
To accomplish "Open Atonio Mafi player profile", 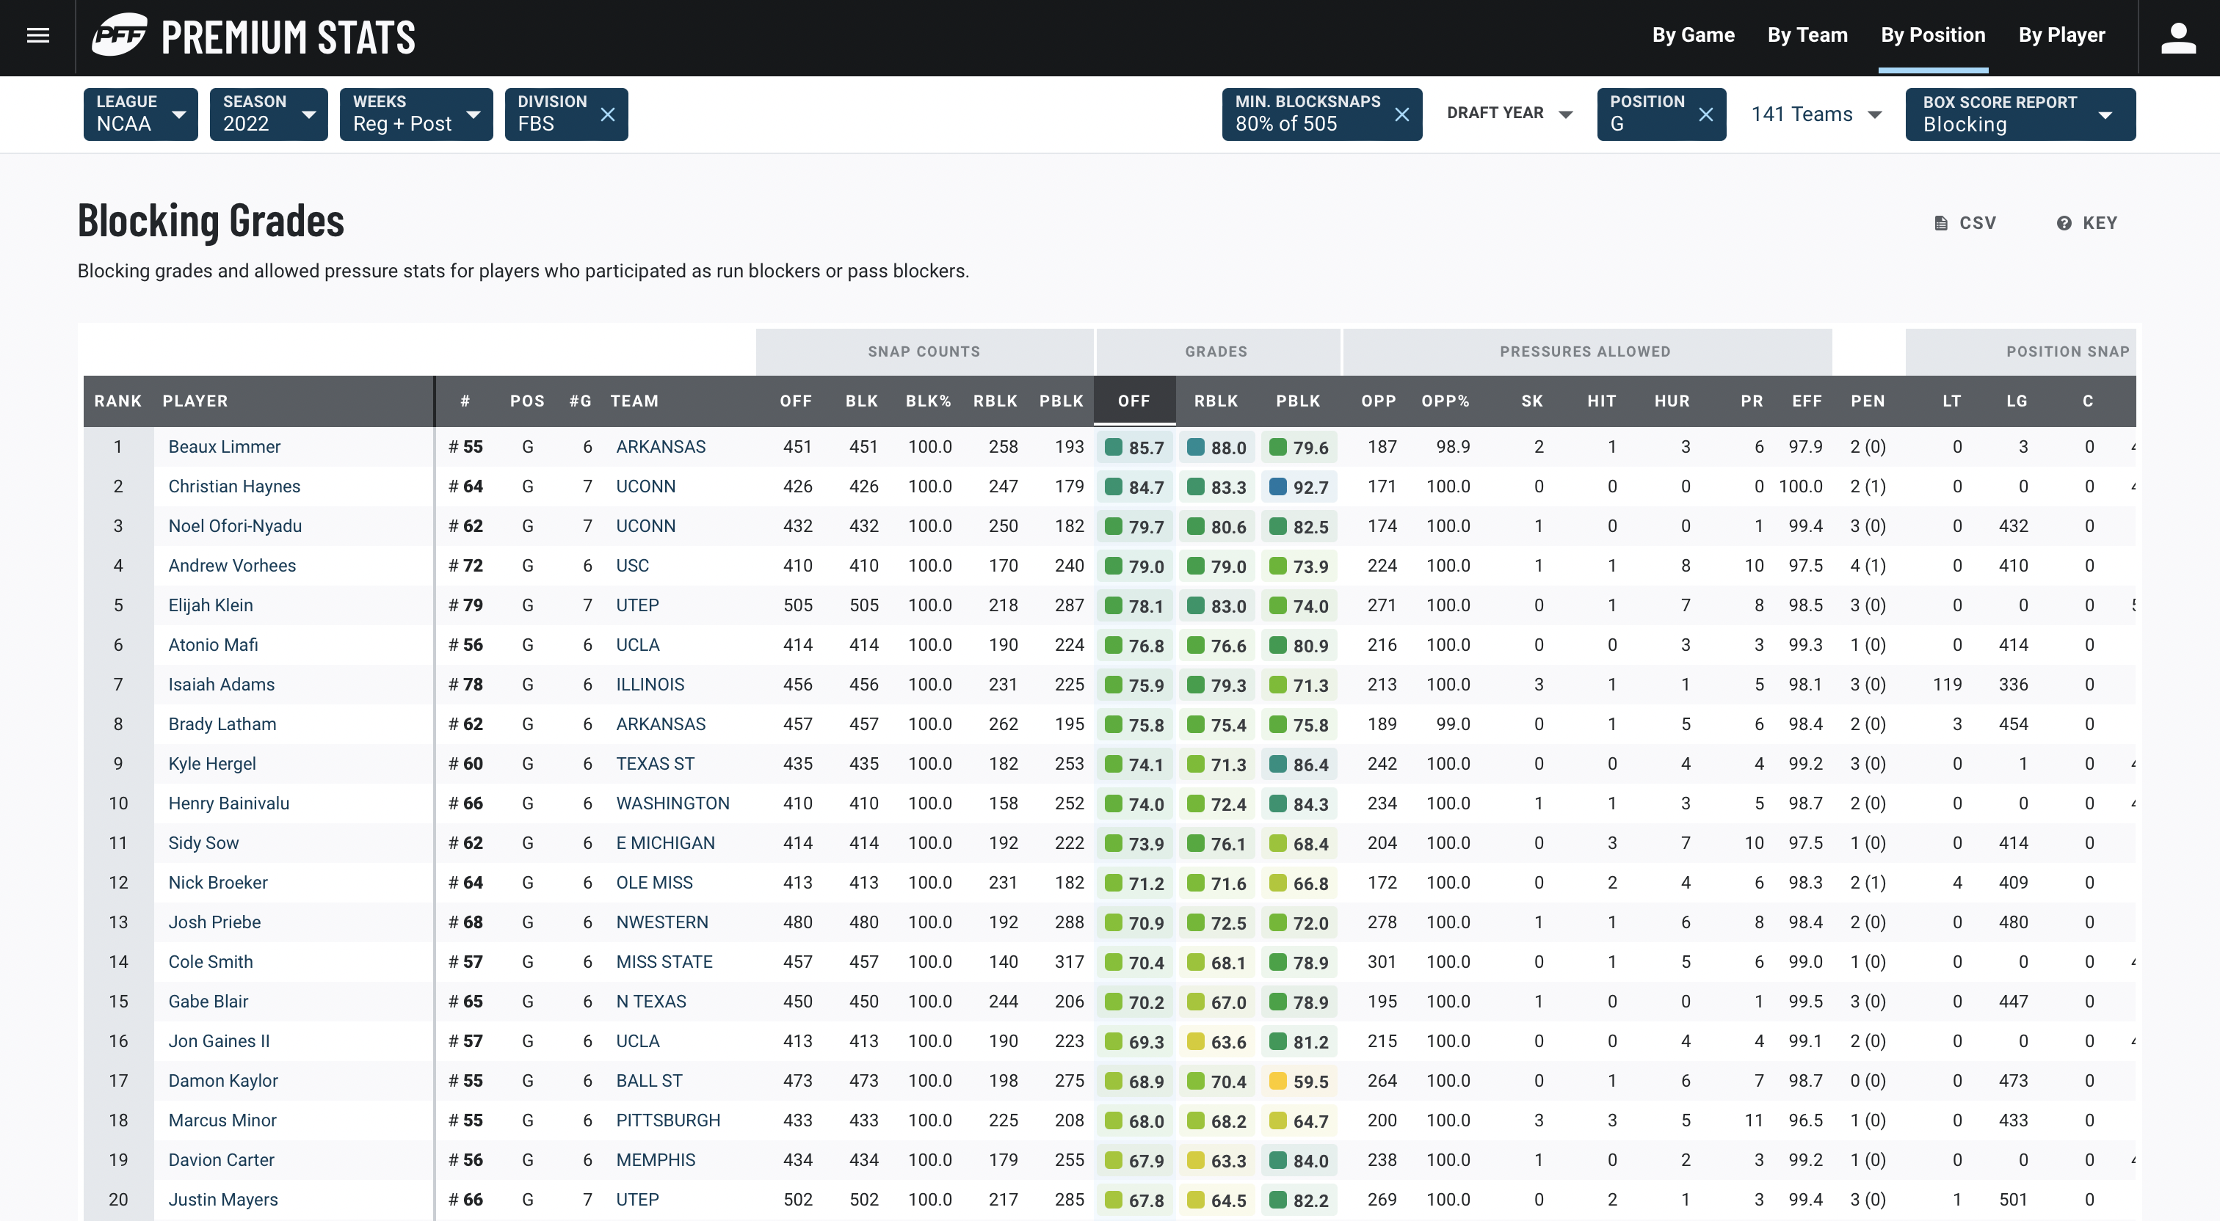I will pyautogui.click(x=213, y=644).
